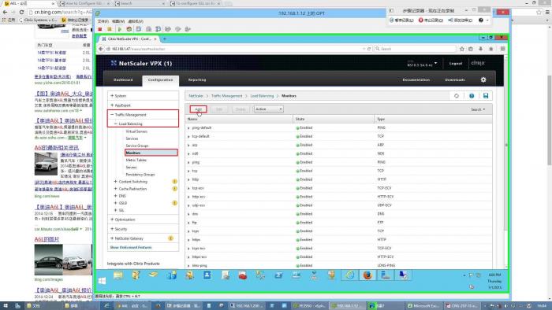Open the Documentation tab
Screen dimensions: 552x310
point(416,80)
